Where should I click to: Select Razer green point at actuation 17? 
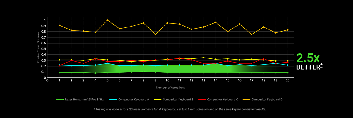point(252,72)
